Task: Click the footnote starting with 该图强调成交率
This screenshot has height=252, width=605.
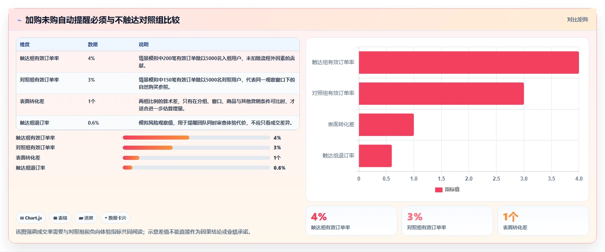Action: click(133, 232)
